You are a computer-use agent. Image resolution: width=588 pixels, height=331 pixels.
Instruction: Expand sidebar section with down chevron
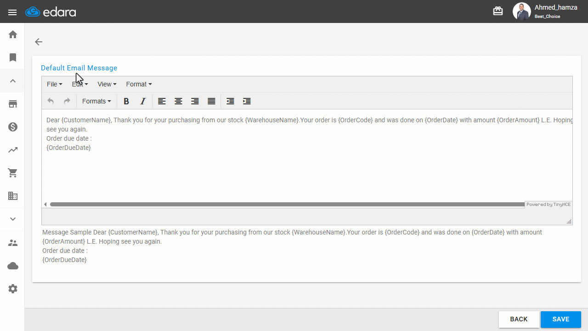point(13,219)
